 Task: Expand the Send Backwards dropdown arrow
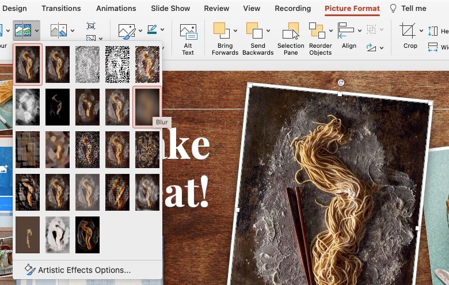(268, 31)
